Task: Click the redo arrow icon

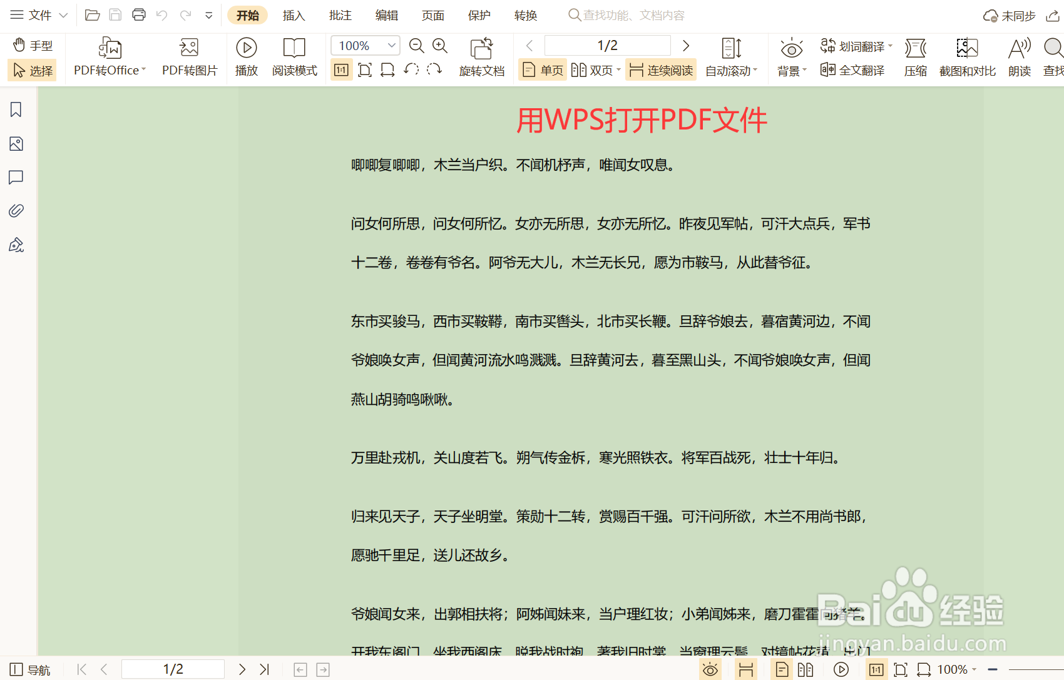Action: click(x=185, y=15)
